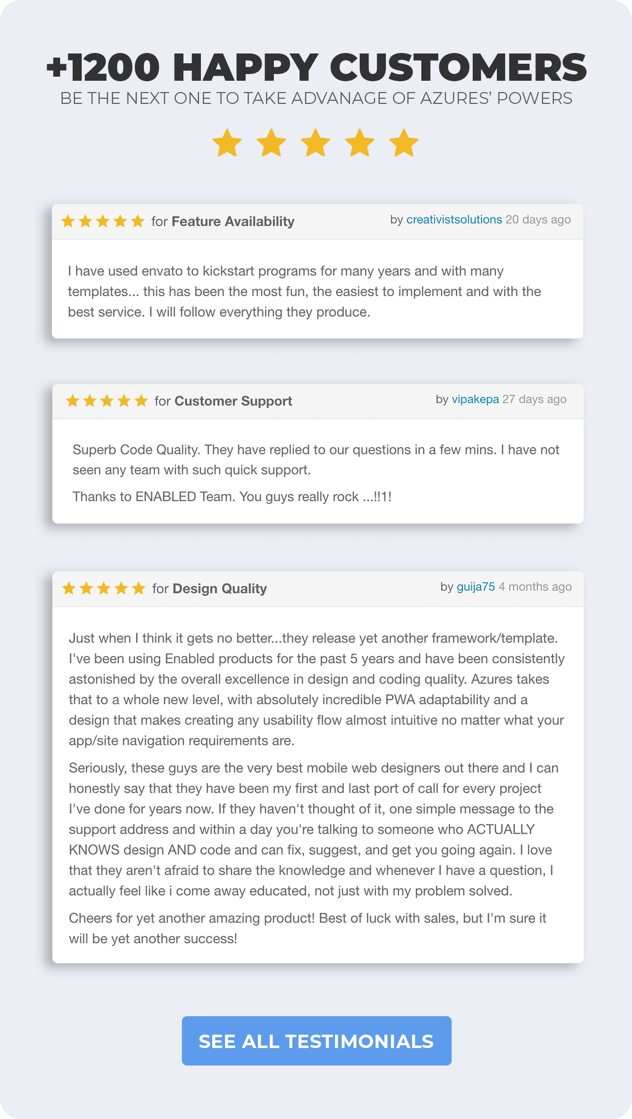Click the last large gold star under the headline
This screenshot has height=1119, width=632.
[x=404, y=143]
